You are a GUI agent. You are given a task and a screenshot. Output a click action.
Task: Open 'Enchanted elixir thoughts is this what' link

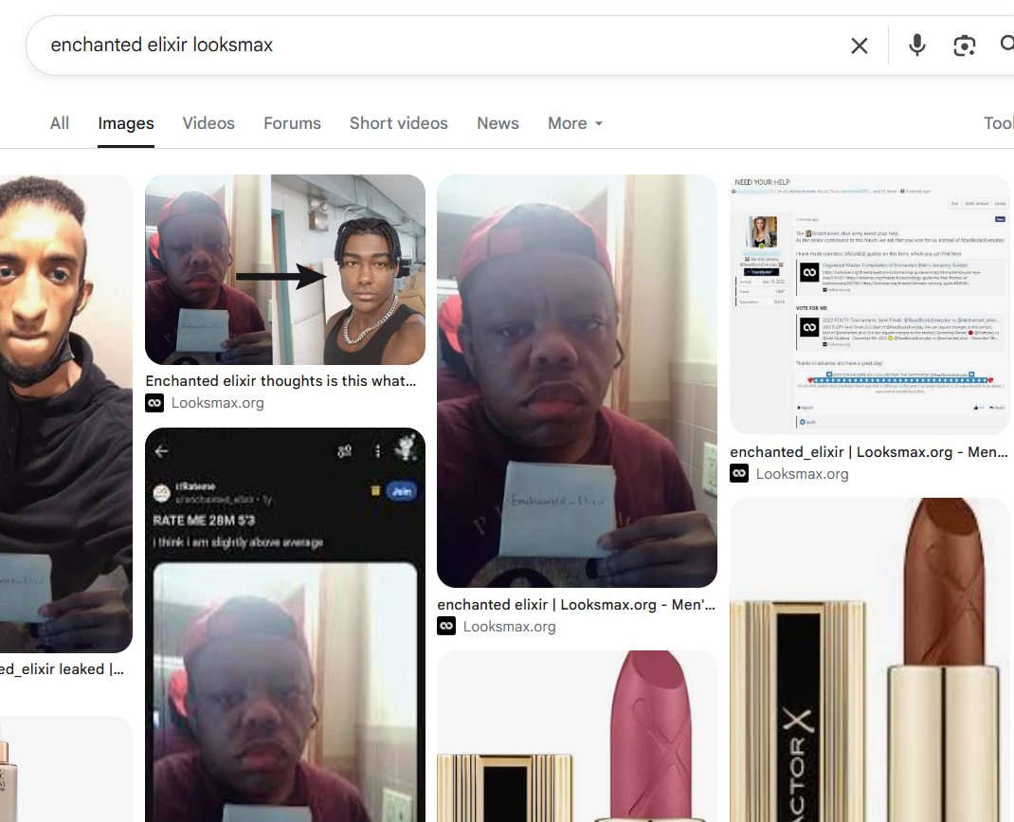point(281,381)
